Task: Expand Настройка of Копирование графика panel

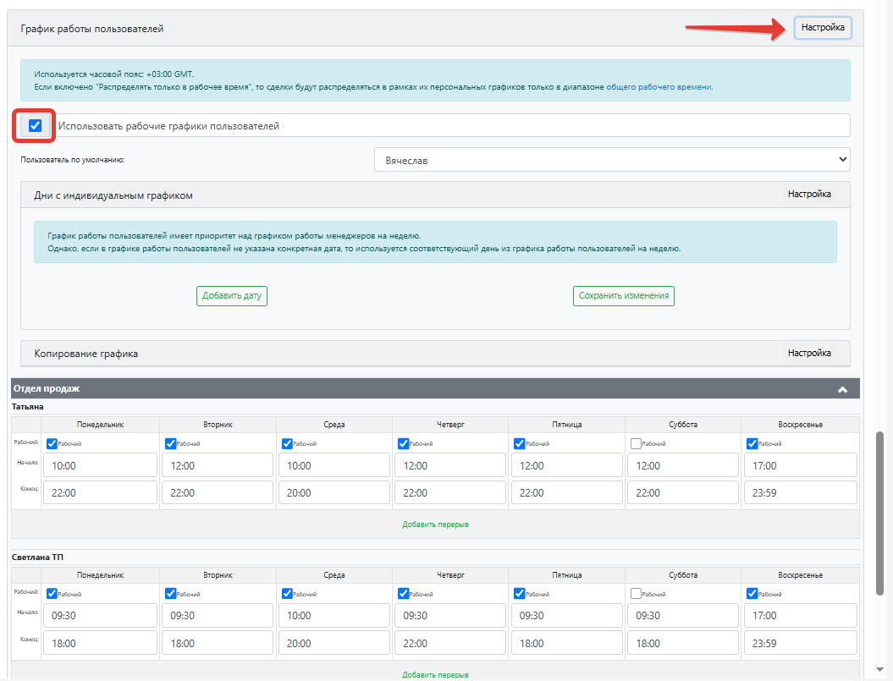Action: pos(808,353)
